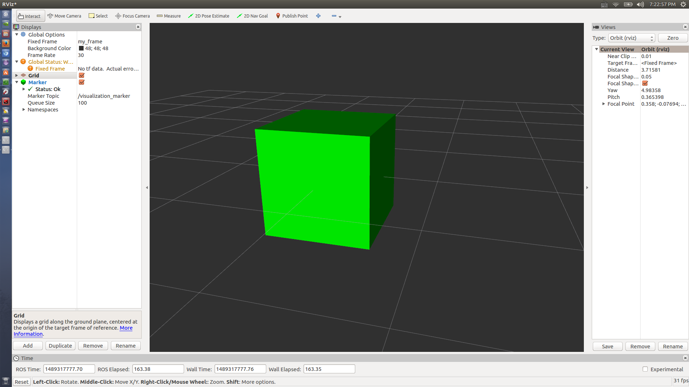The image size is (689, 387).
Task: Click Save in the Views panel
Action: pos(608,347)
